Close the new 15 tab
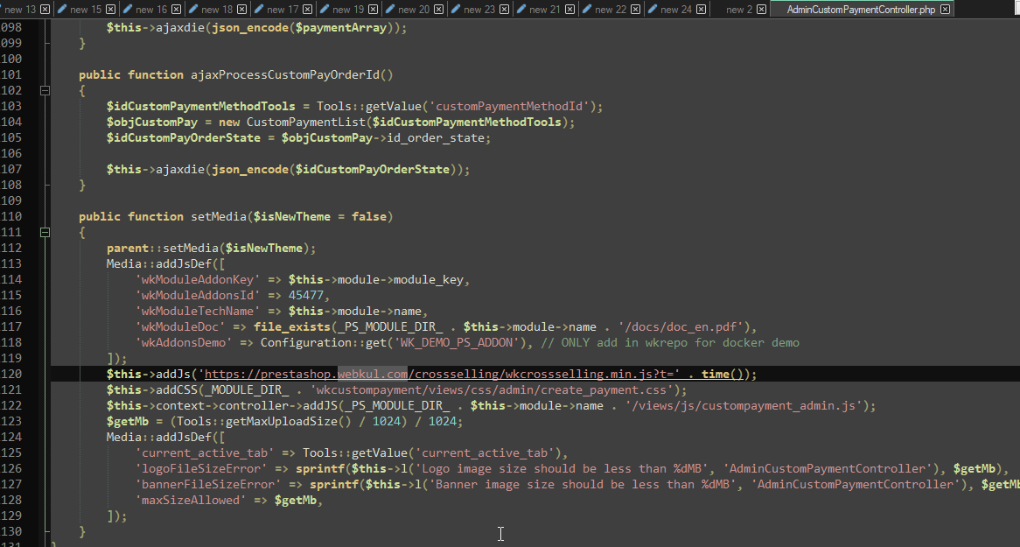The image size is (1020, 547). pos(110,9)
